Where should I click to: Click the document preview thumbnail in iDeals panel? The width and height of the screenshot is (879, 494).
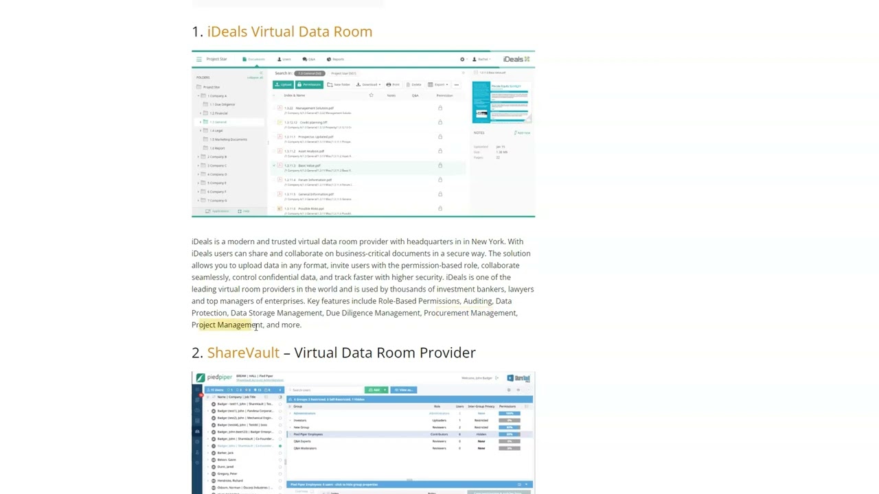pos(501,102)
